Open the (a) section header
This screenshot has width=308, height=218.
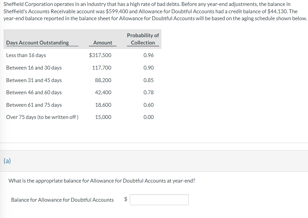point(7,161)
